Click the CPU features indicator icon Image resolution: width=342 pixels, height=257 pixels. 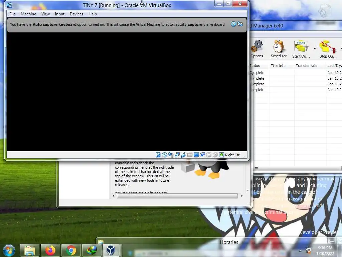(209, 155)
